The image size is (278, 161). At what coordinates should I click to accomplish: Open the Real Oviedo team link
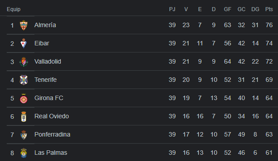[x=51, y=116]
